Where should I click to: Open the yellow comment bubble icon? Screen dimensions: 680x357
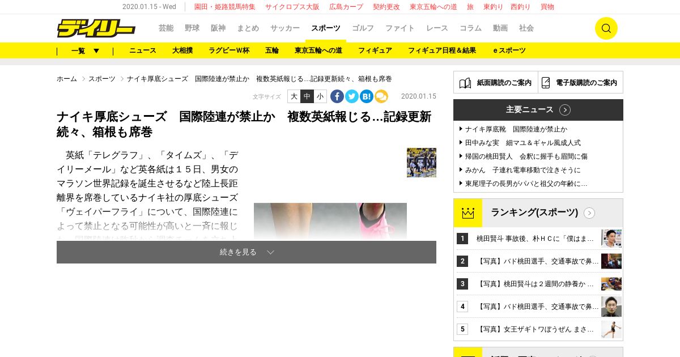[x=381, y=96]
